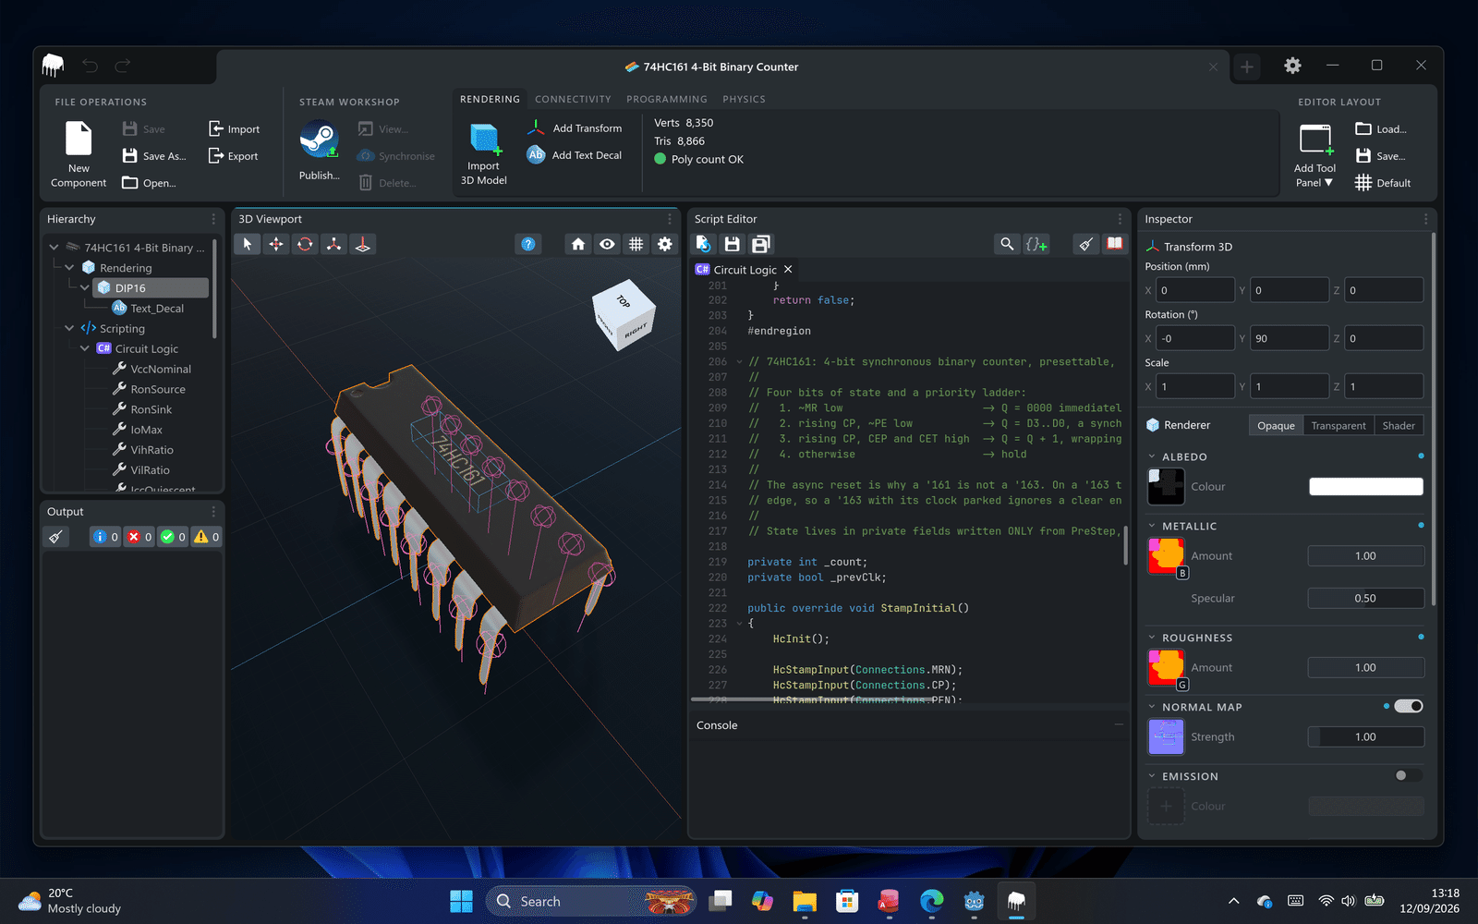Viewport: 1478px width, 924px height.
Task: Click Add Text Decal button
Action: [575, 155]
